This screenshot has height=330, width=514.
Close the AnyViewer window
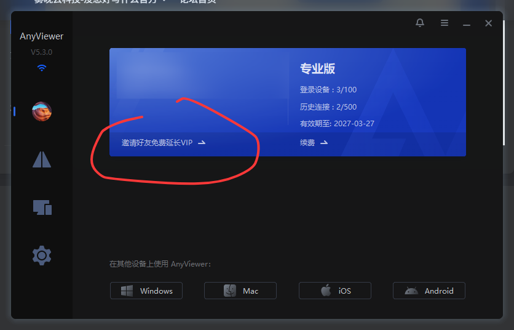click(489, 23)
